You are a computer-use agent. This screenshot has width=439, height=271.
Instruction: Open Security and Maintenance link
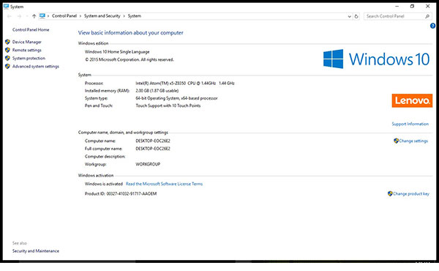[36, 251]
